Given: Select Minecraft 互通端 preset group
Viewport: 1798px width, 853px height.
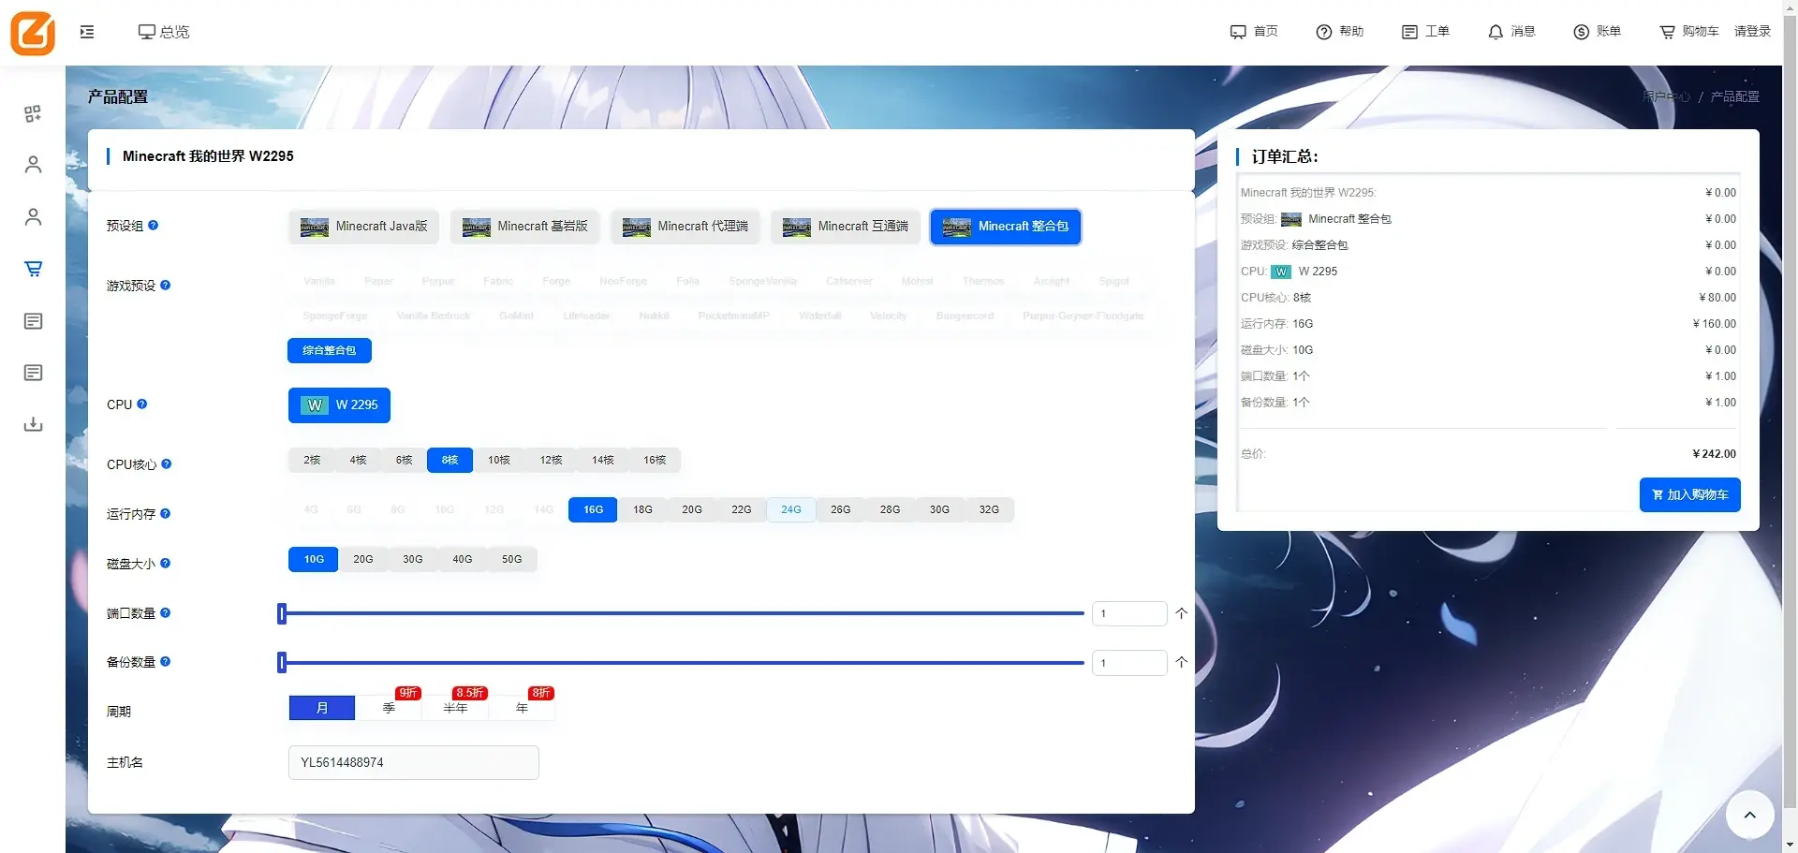Looking at the screenshot, I should pyautogui.click(x=845, y=227).
